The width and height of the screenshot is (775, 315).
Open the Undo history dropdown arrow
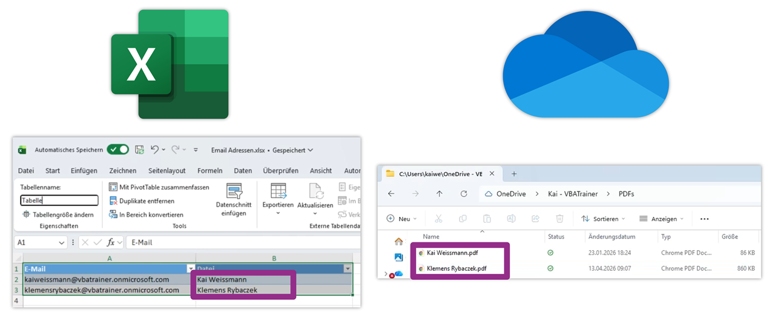164,150
